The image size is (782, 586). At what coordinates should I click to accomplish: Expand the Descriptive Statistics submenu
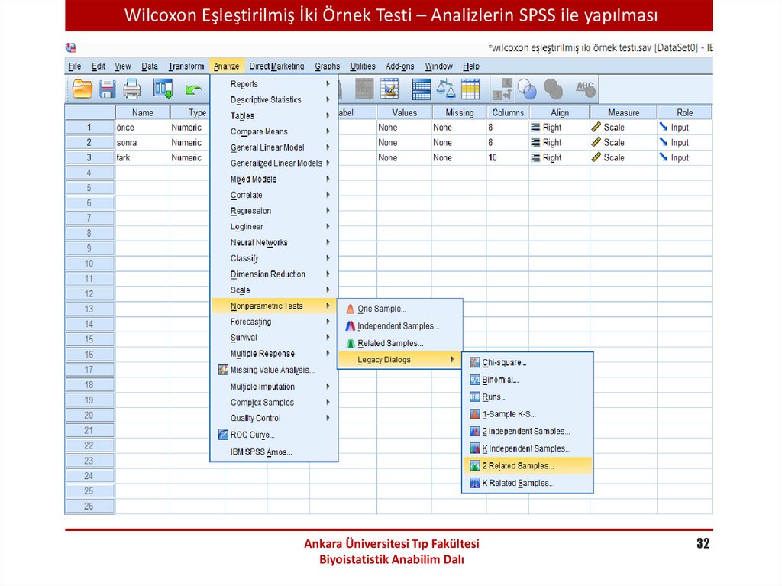[266, 100]
